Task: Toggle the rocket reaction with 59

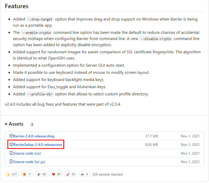Action: click(x=71, y=174)
